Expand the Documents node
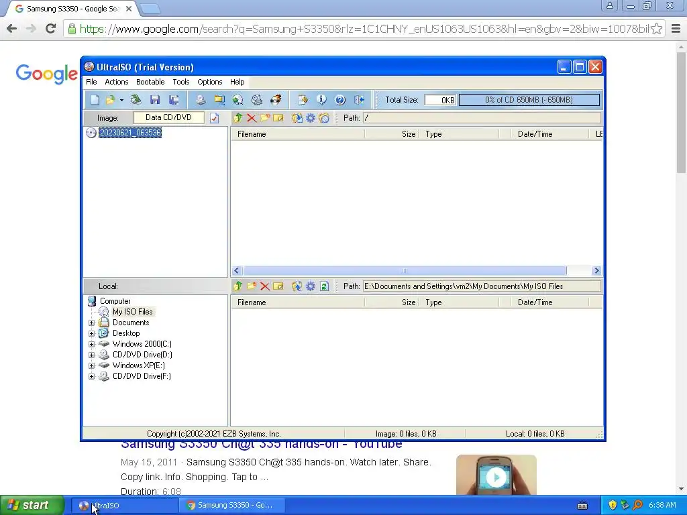The height and width of the screenshot is (515, 687). (x=91, y=323)
